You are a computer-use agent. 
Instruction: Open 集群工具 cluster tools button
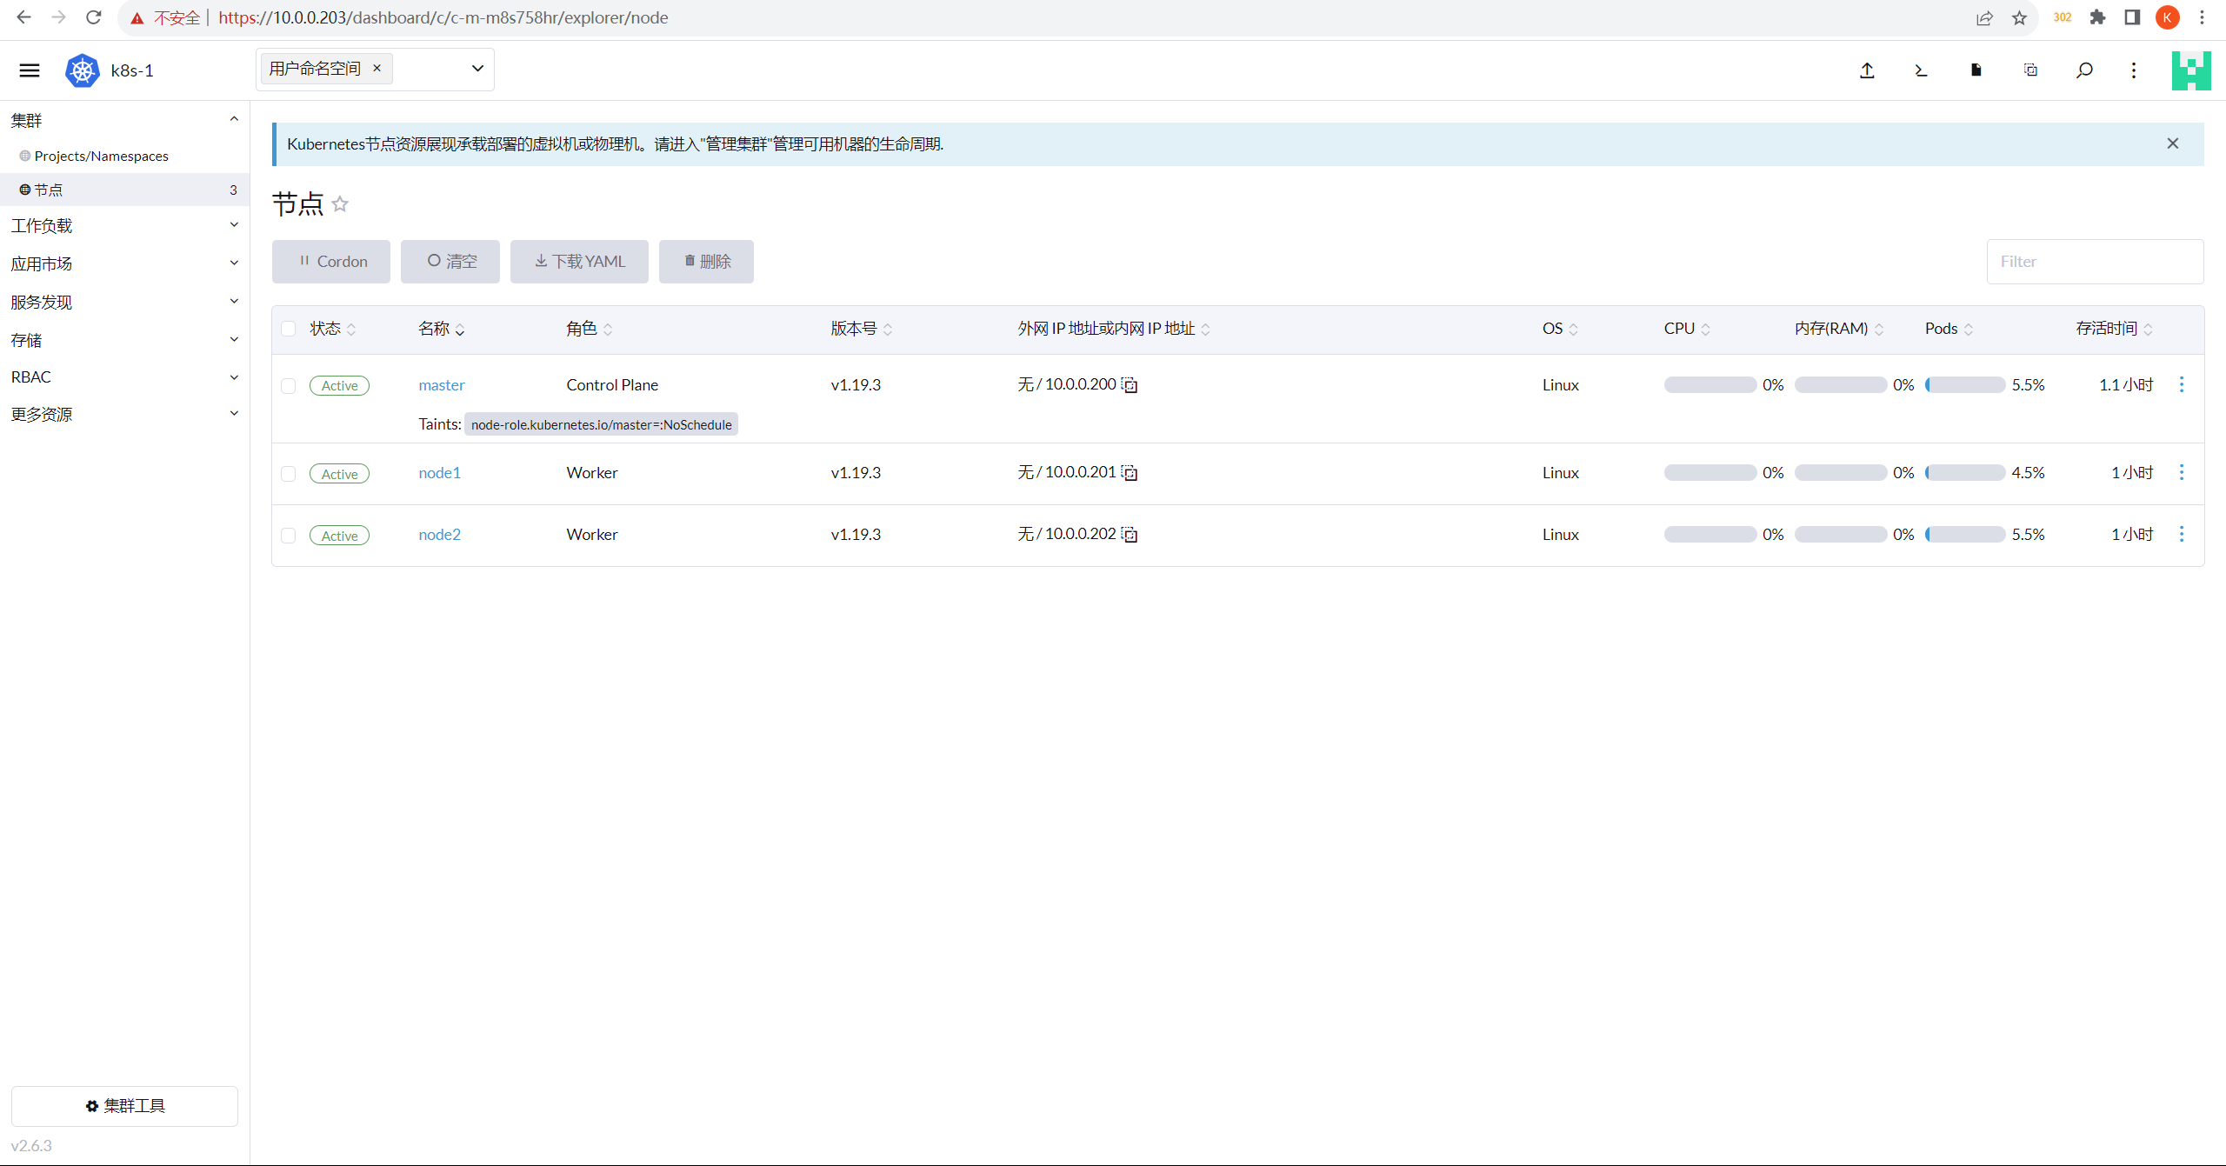pyautogui.click(x=124, y=1106)
